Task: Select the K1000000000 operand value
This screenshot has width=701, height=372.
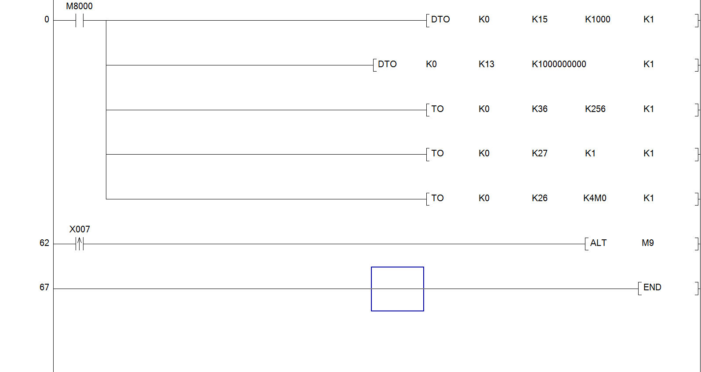Action: tap(559, 65)
